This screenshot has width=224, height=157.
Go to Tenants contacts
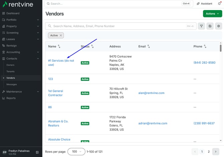coord(10,71)
